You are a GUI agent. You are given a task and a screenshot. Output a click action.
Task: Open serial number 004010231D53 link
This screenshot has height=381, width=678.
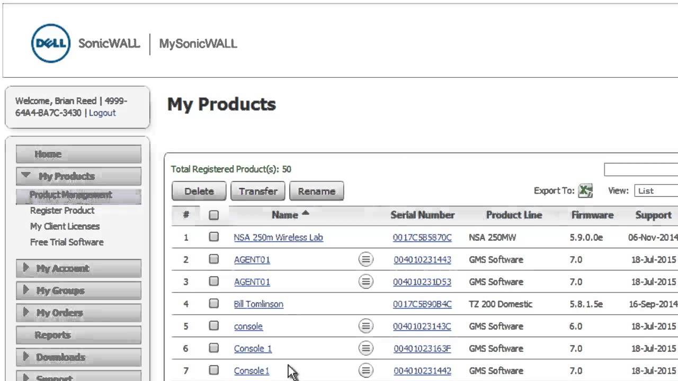422,282
